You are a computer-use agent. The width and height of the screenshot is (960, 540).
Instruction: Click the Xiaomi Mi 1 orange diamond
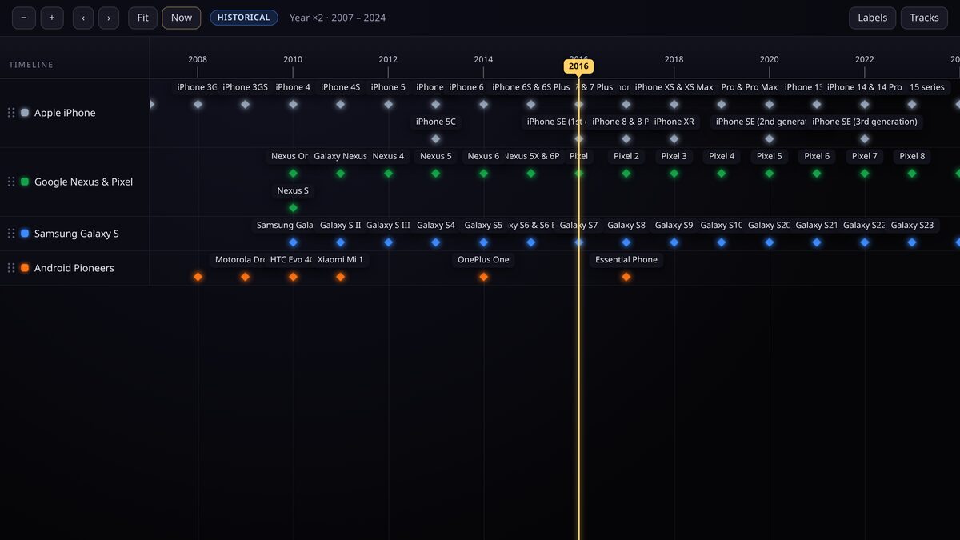point(341,277)
